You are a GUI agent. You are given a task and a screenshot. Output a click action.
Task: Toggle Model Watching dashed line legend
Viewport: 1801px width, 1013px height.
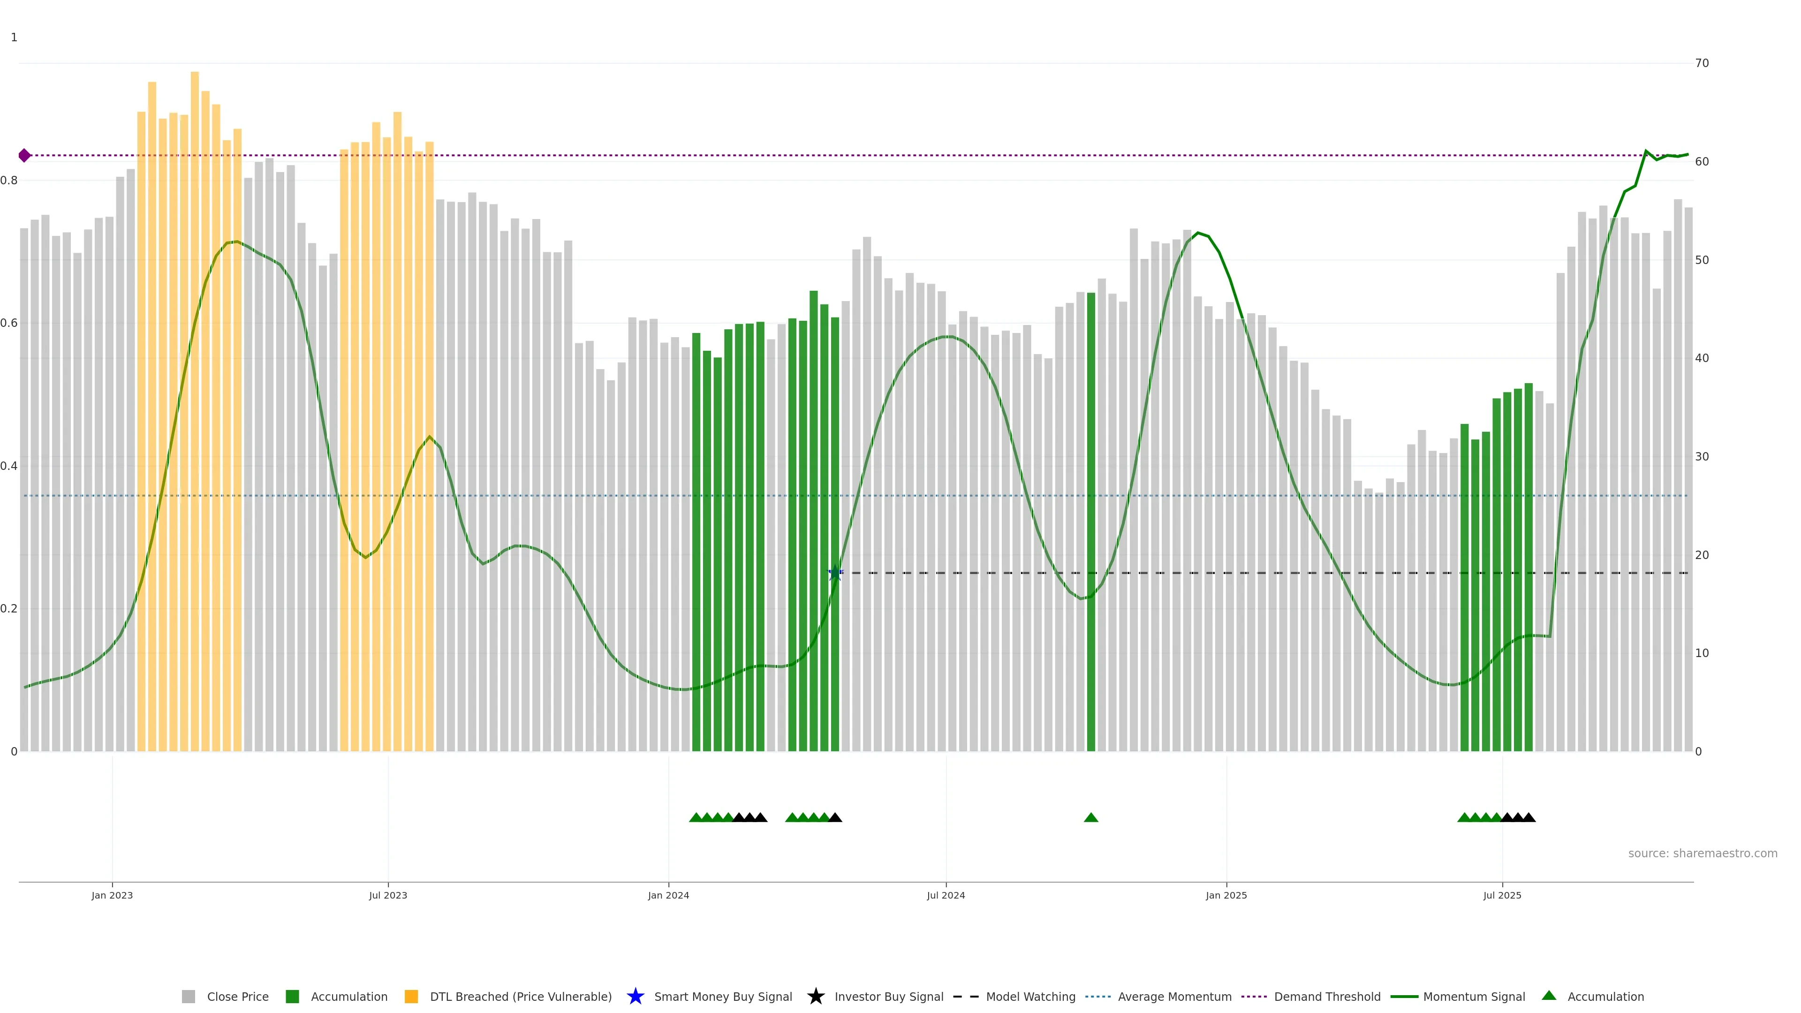coord(1030,996)
